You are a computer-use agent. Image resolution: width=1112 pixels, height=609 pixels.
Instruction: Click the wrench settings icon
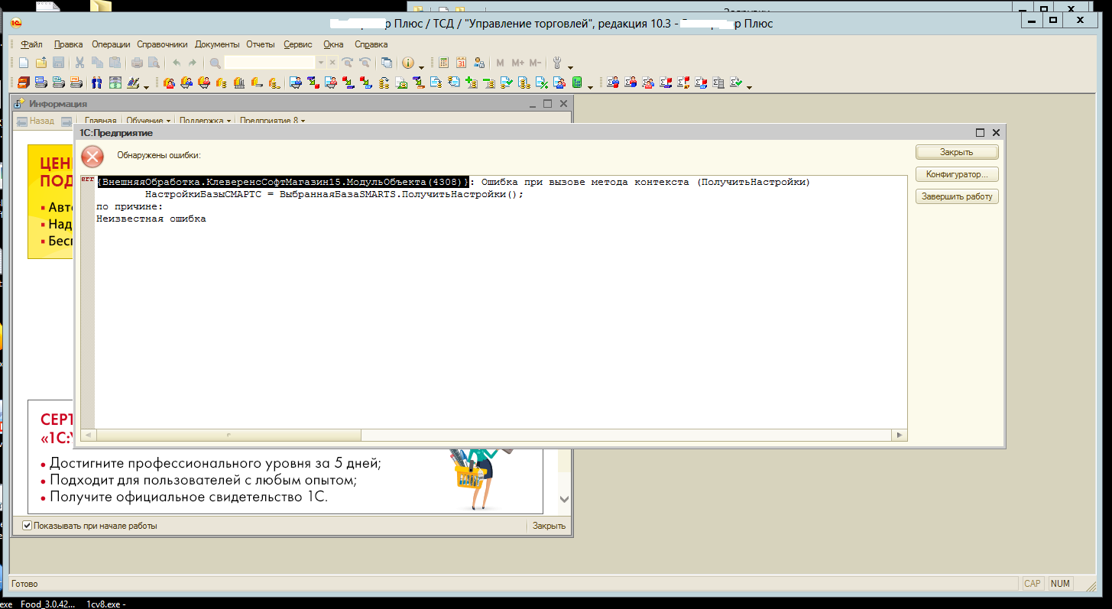tap(557, 63)
